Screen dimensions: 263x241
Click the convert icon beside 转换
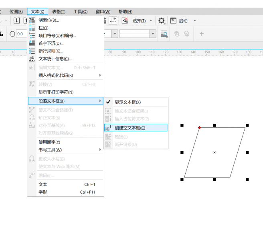tap(32, 84)
